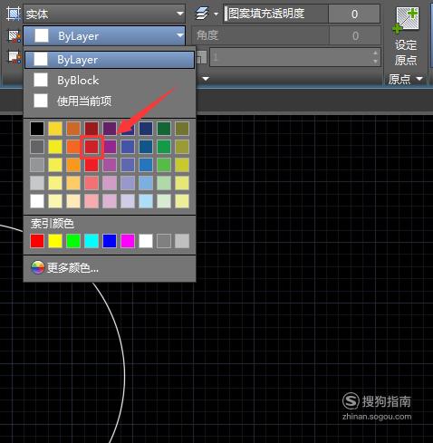Select the yellow index color under 索引颜色
This screenshot has width=433, height=443.
pyautogui.click(x=55, y=241)
